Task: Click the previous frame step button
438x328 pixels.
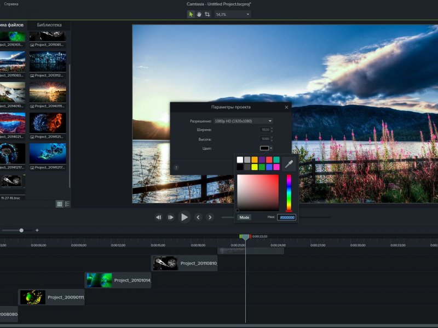Action: point(159,217)
